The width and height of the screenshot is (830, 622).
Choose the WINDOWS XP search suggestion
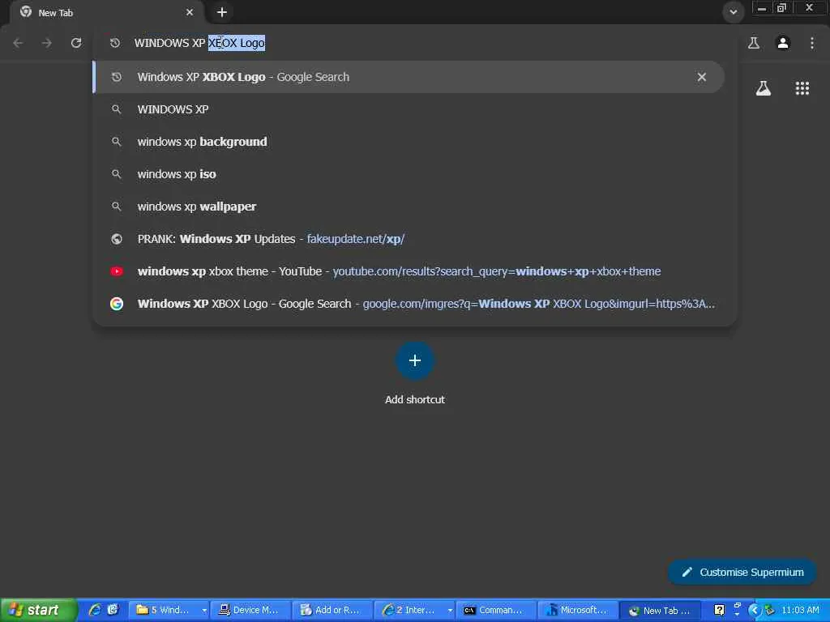click(409, 109)
